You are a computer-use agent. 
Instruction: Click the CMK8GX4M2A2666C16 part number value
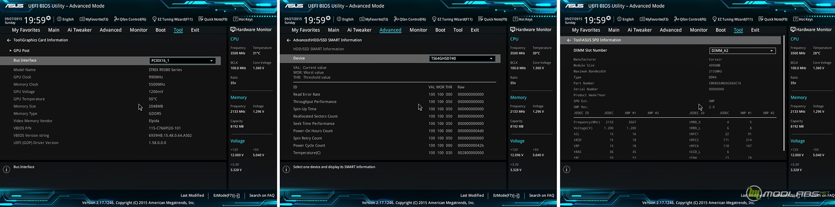[725, 83]
